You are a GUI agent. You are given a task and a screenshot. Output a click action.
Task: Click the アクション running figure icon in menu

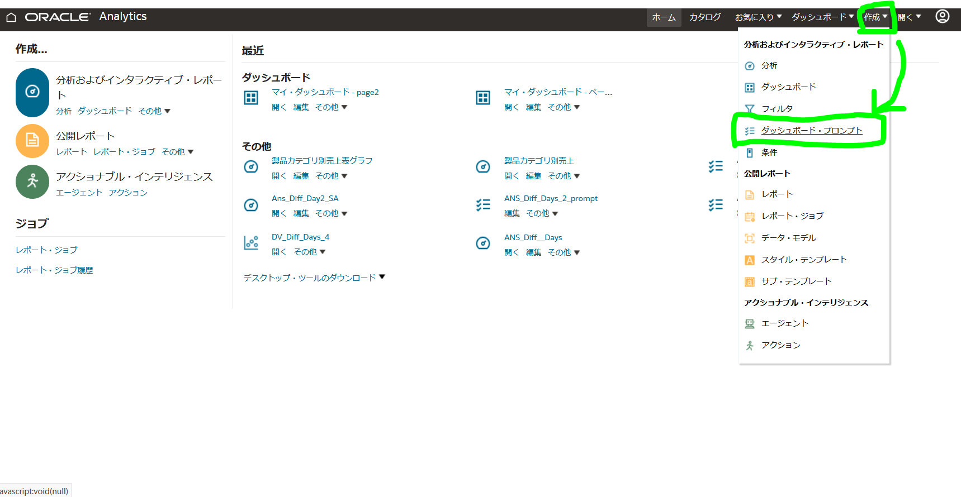(750, 346)
